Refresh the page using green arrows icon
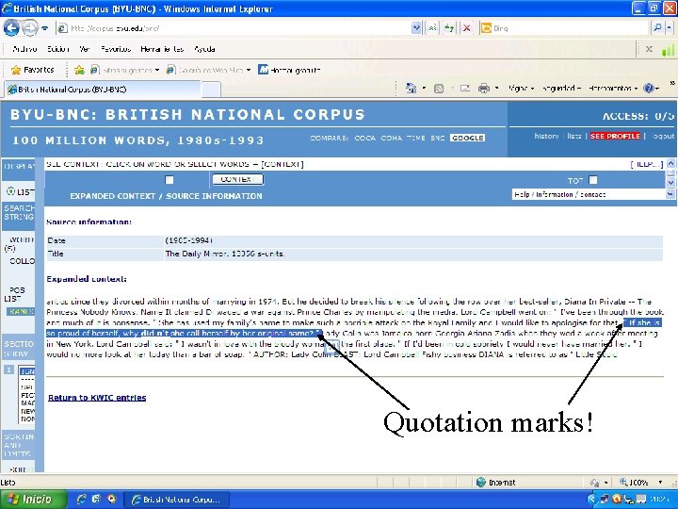678x509 pixels. (449, 28)
